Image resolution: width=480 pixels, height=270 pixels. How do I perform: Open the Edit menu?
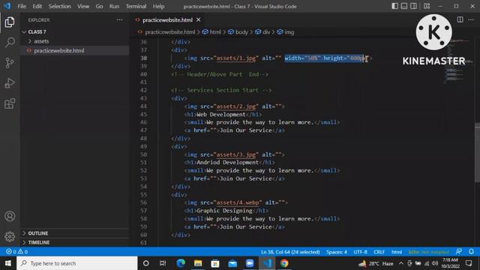tap(37, 6)
